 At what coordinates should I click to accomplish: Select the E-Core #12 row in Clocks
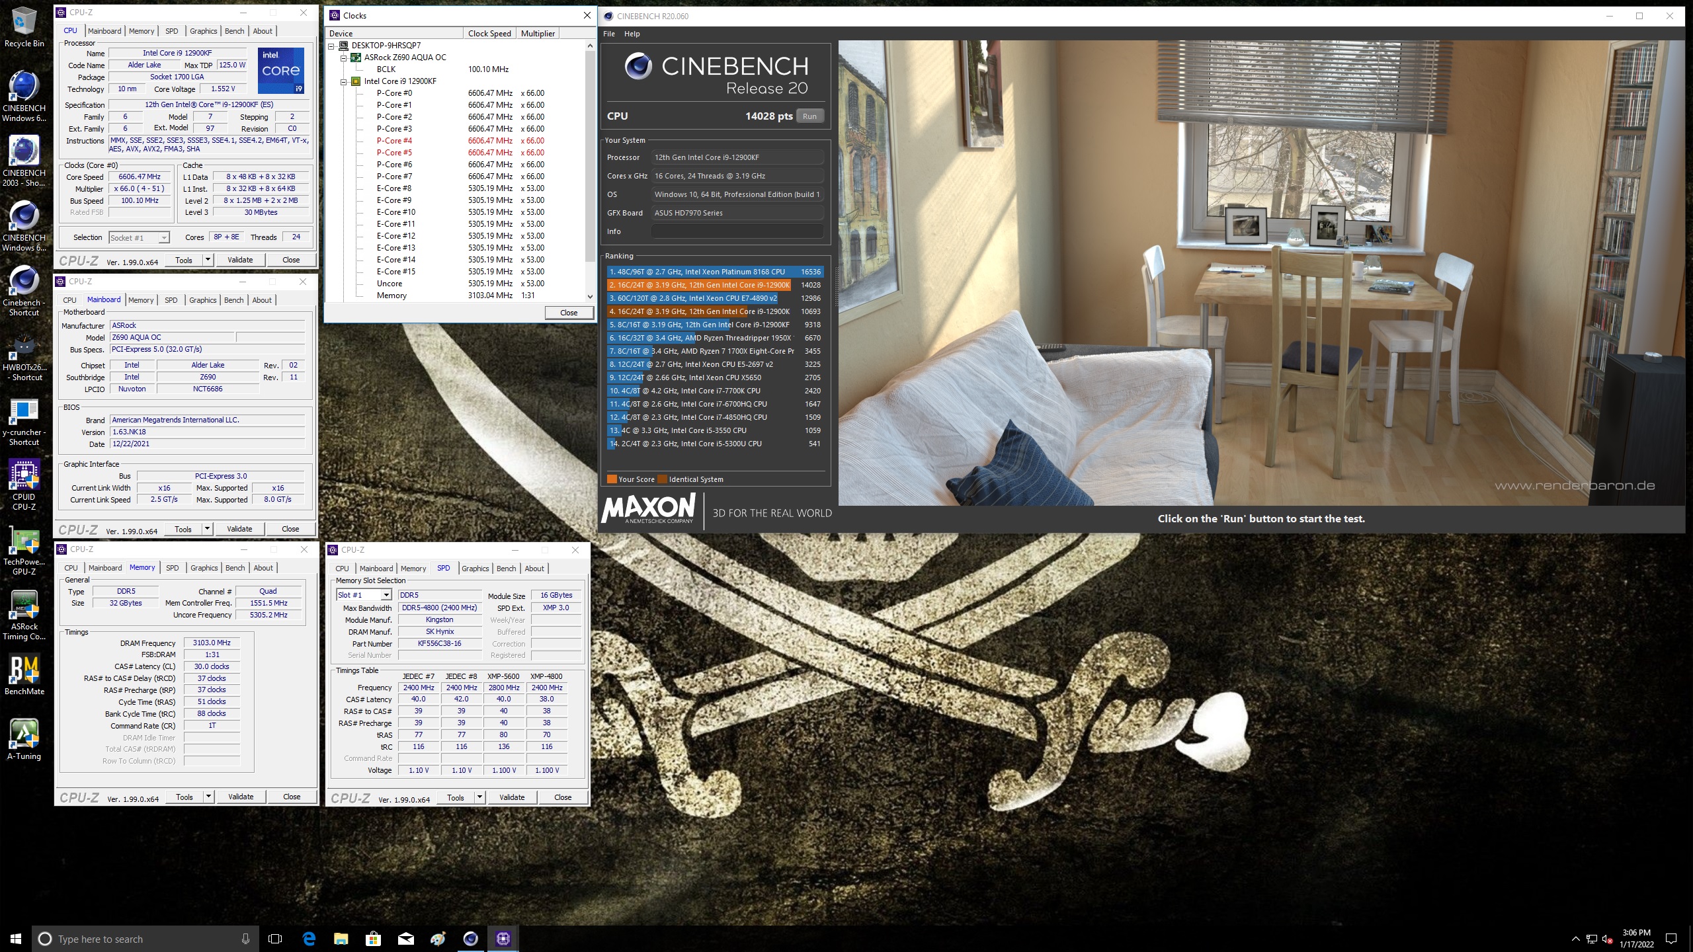pyautogui.click(x=460, y=236)
